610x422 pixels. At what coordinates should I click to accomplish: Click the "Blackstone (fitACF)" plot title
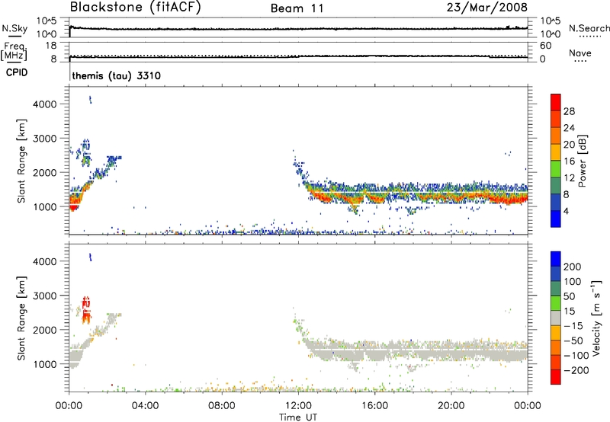[136, 8]
